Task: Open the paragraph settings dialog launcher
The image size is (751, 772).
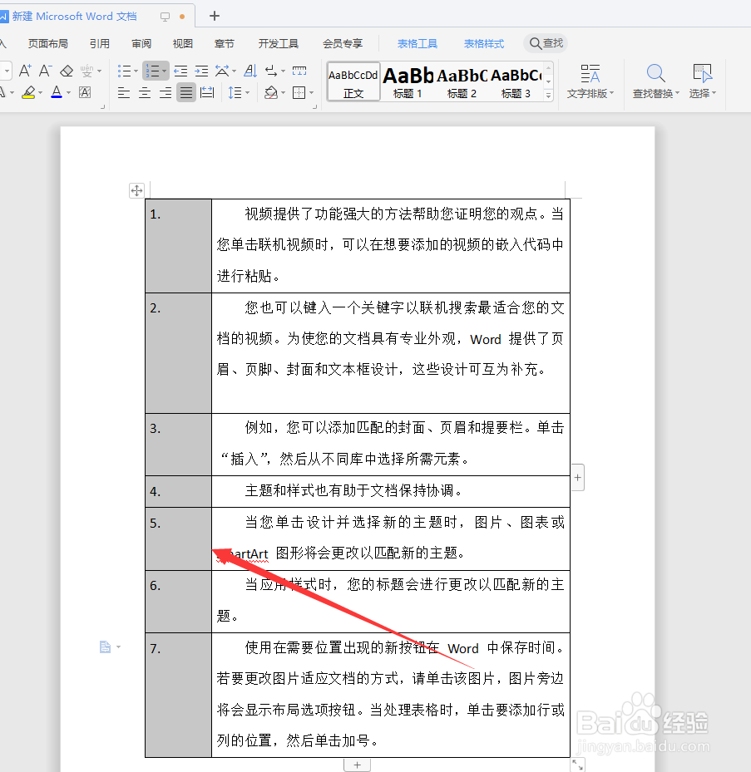Action: click(315, 107)
